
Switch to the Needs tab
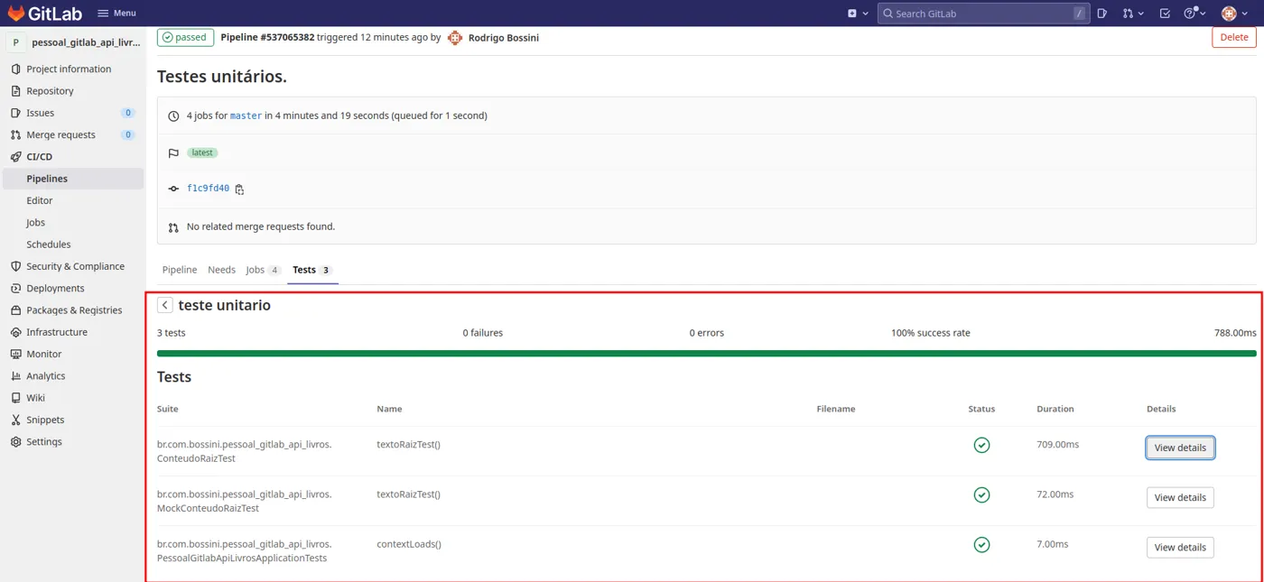coord(221,270)
